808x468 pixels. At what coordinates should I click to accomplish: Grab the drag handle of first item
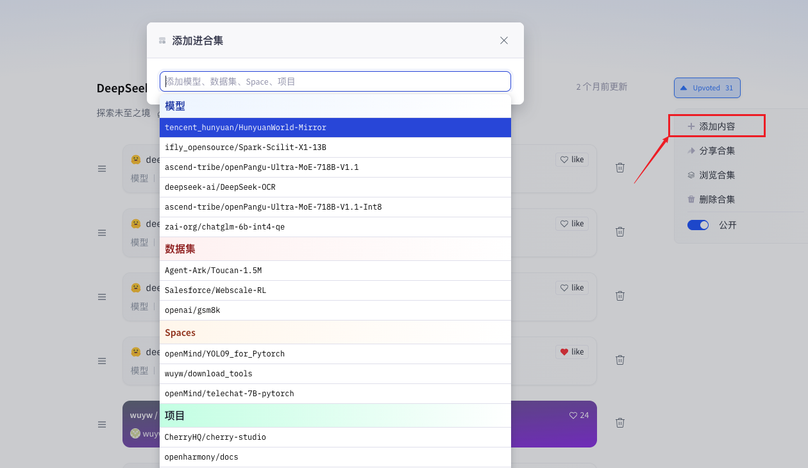[x=102, y=169]
